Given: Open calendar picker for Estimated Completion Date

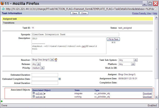Looking at the screenshot, I should coord(60,79).
